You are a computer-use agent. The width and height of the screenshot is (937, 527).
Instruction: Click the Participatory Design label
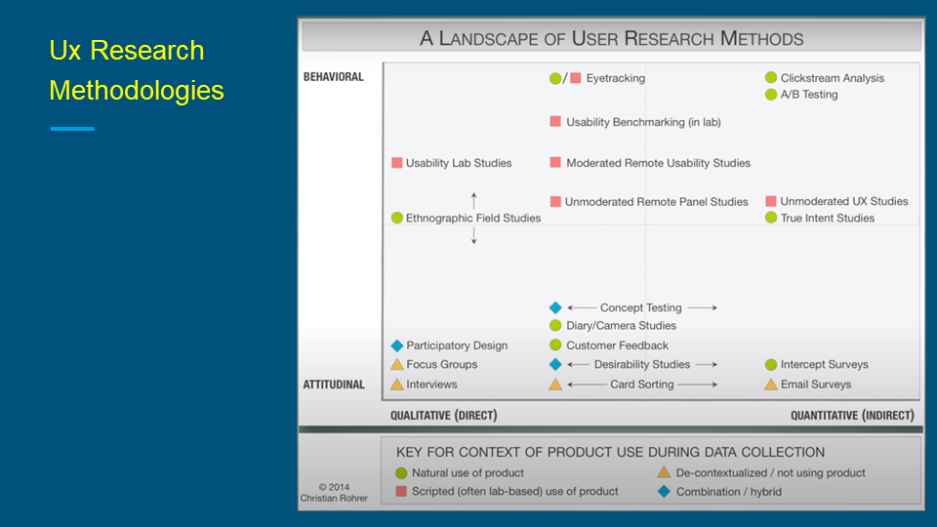[457, 345]
